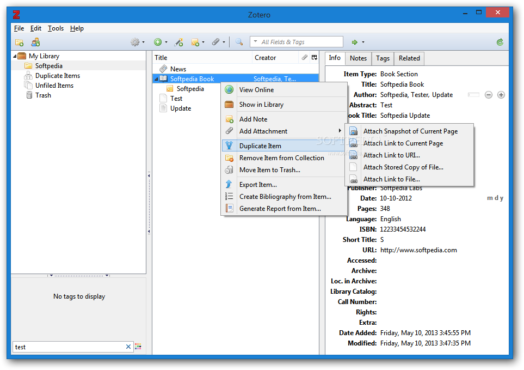524x370 pixels.
Task: Toggle the author name field mode
Action: pos(473,95)
